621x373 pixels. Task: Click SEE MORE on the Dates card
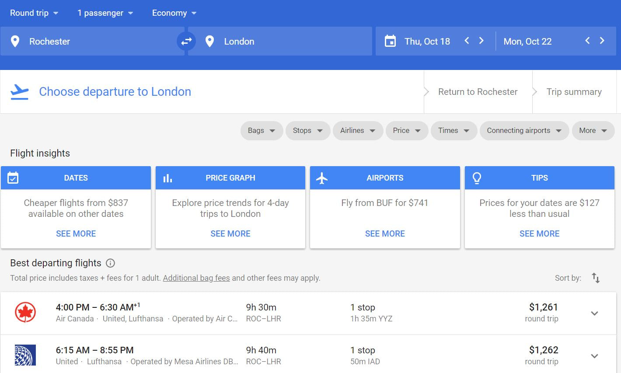pyautogui.click(x=76, y=234)
